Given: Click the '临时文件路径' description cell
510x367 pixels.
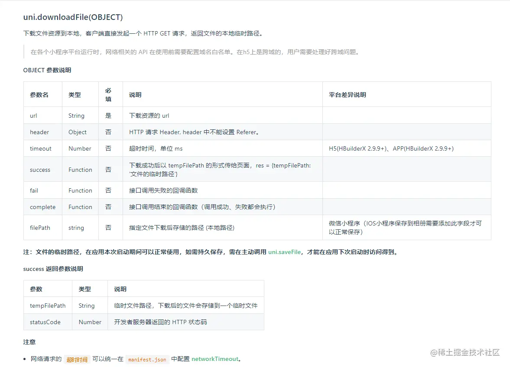Looking at the screenshot, I should point(186,306).
